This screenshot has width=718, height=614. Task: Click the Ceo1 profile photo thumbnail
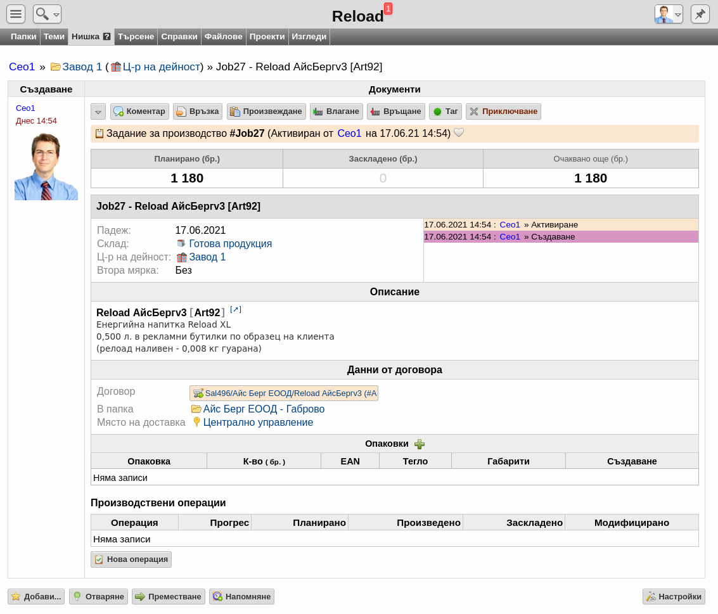click(46, 166)
